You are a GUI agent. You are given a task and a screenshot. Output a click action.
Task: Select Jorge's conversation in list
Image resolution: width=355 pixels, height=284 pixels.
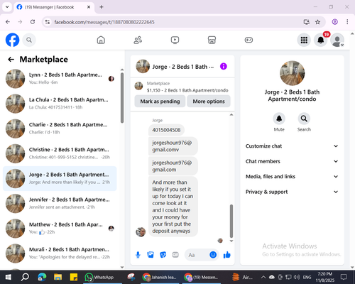[x=60, y=178]
